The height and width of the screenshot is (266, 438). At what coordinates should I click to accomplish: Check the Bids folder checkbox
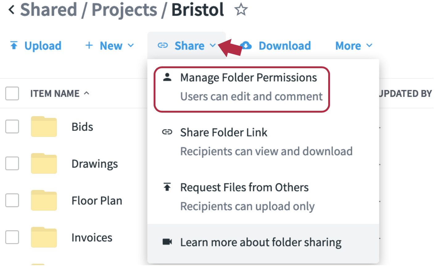tap(12, 127)
